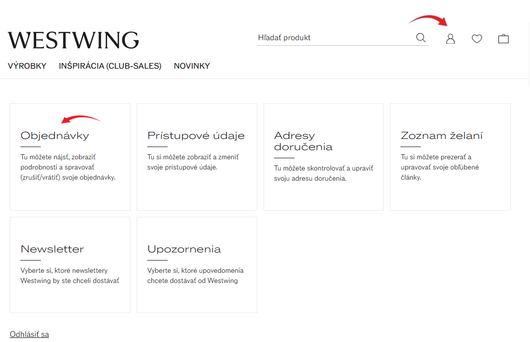Click the Upozornenia description text
Image resolution: width=530 pixels, height=342 pixels.
click(x=195, y=275)
